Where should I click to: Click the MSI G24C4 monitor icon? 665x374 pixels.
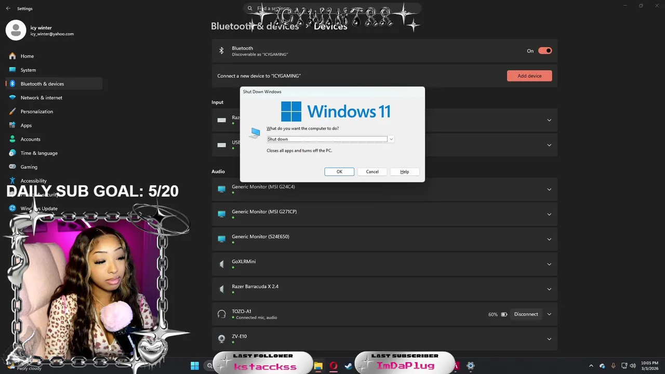[x=222, y=189]
